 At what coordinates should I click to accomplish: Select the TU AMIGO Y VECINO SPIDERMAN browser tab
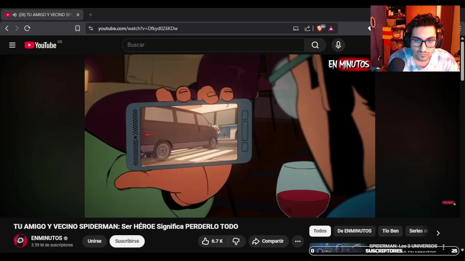click(43, 15)
